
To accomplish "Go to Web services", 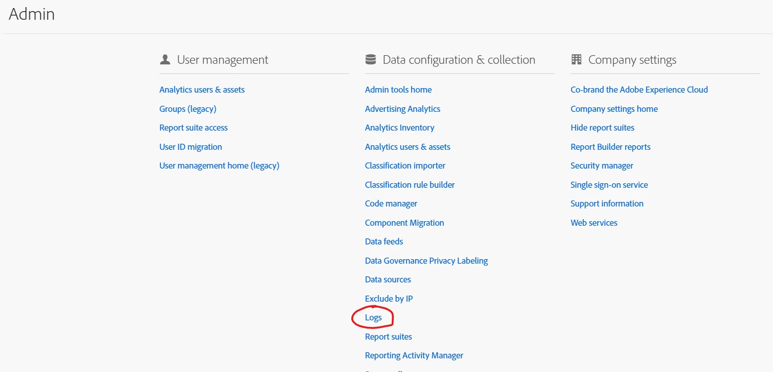I will tap(594, 223).
